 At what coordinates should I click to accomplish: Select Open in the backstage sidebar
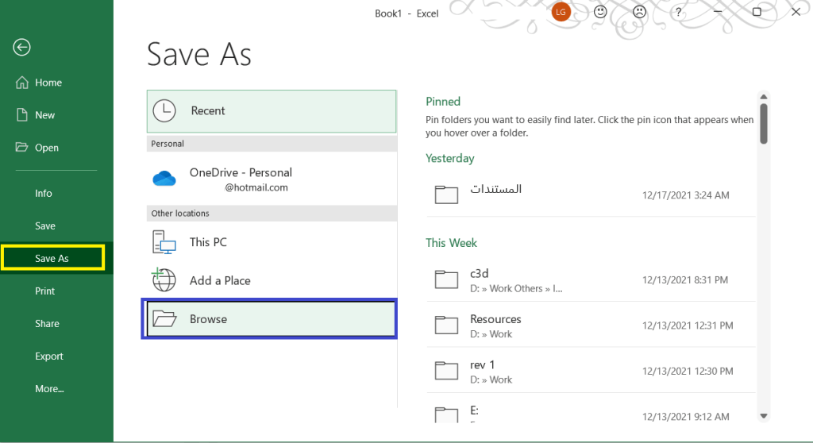tap(46, 148)
